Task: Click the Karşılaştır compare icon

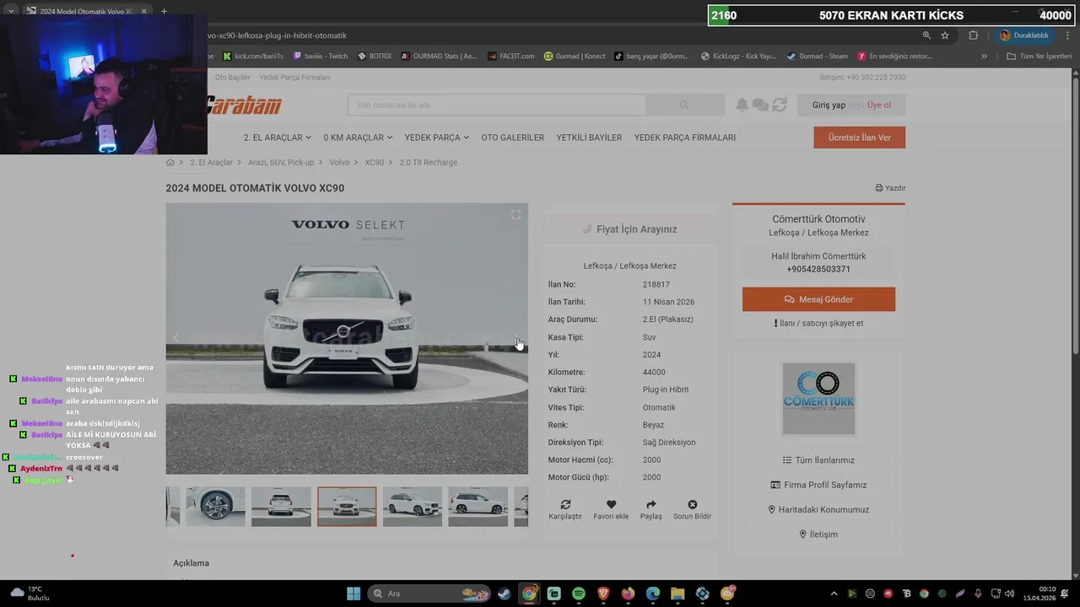Action: [x=565, y=504]
